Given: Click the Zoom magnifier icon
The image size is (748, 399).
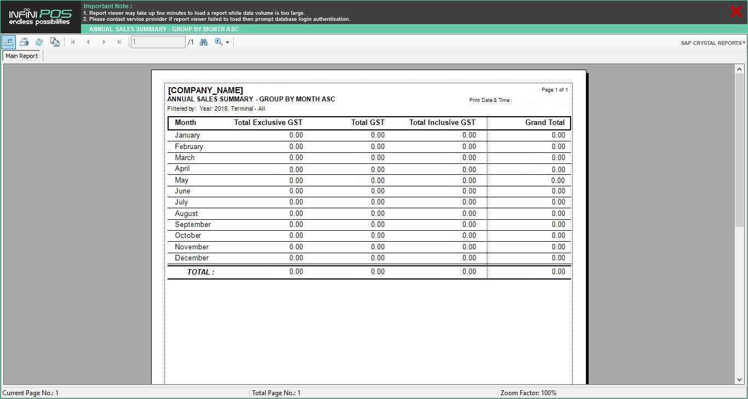Looking at the screenshot, I should point(218,42).
